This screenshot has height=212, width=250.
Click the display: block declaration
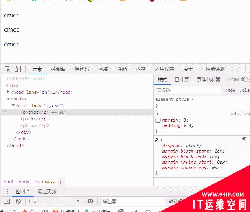(x=182, y=146)
